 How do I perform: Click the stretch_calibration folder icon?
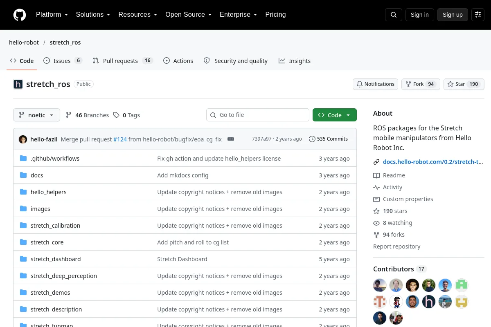click(x=23, y=226)
